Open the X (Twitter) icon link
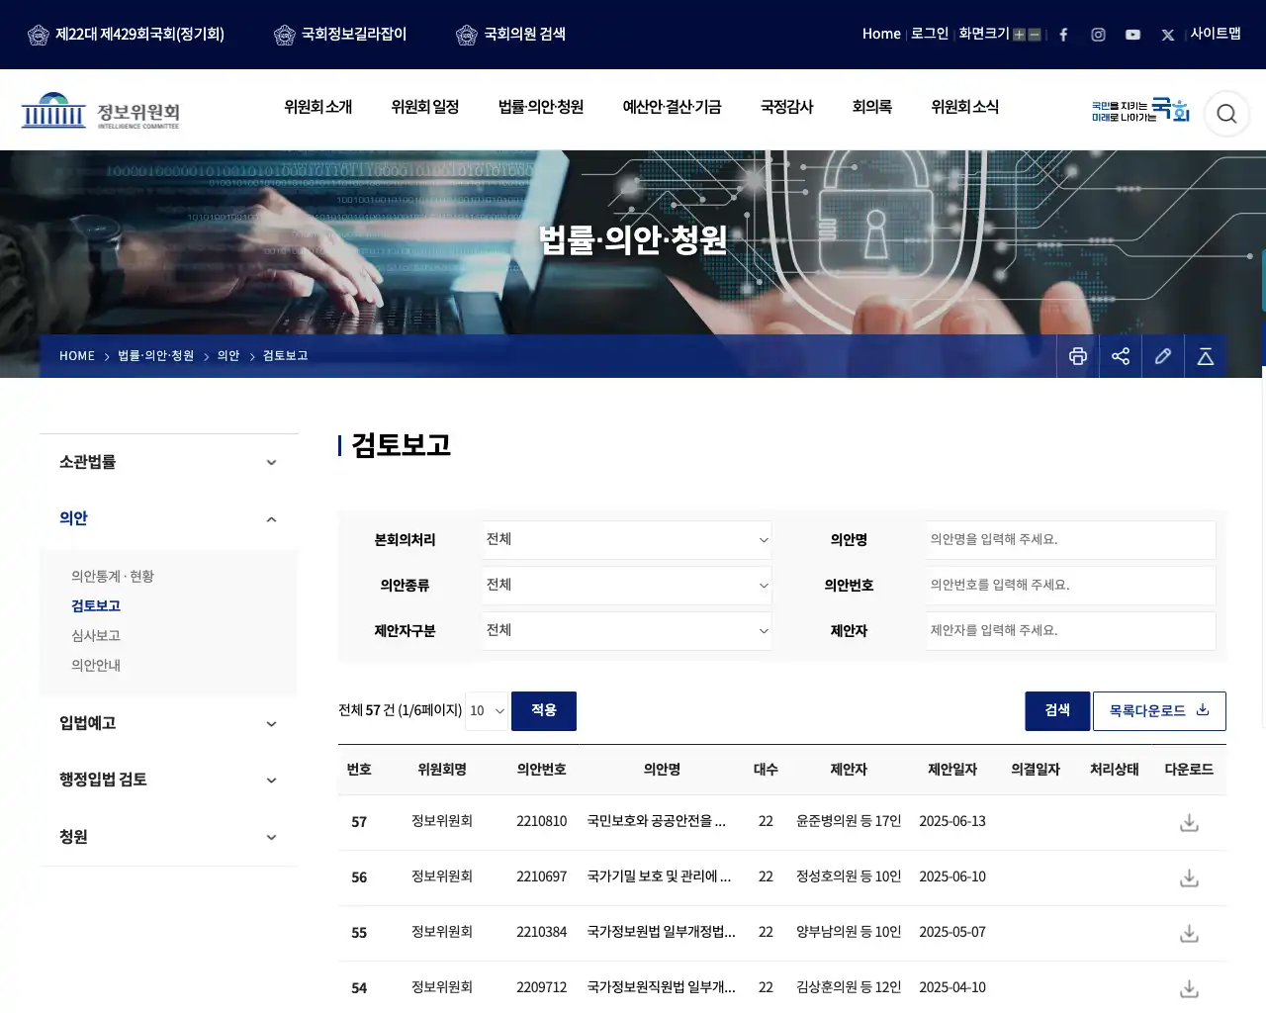Image resolution: width=1266 pixels, height=1013 pixels. (1168, 35)
